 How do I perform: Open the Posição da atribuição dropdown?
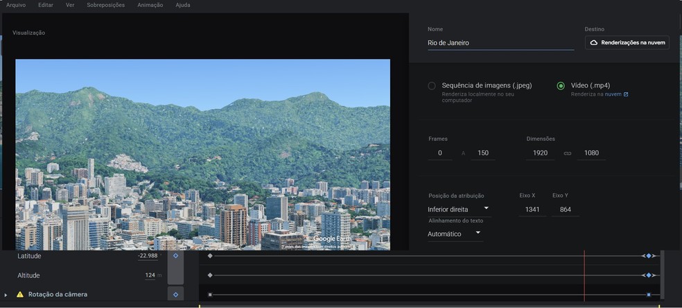tap(460, 209)
